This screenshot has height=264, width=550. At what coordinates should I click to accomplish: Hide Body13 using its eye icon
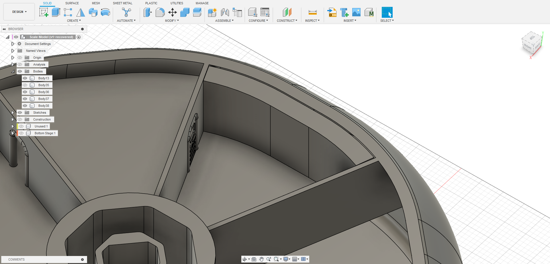pyautogui.click(x=25, y=78)
